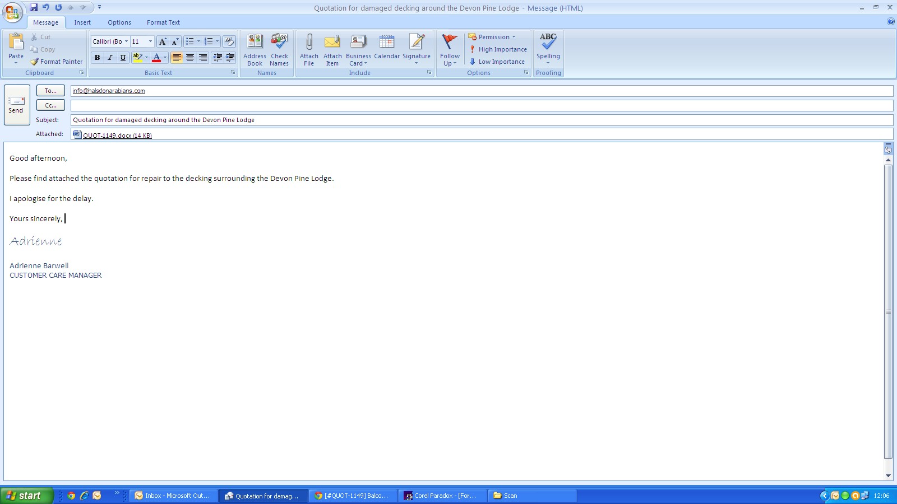Toggle align text left

click(x=177, y=58)
